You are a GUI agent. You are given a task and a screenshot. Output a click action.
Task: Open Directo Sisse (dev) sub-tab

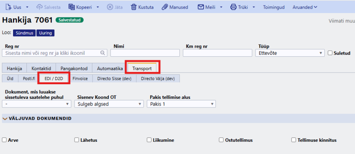point(114,78)
